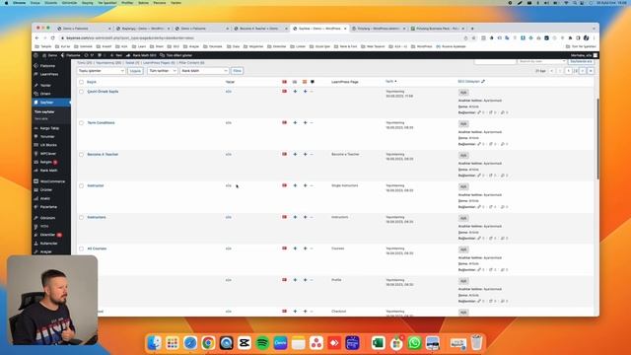Viewport: 631px width, 355px height.
Task: Open WPClever in the sidebar
Action: [x=48, y=154]
